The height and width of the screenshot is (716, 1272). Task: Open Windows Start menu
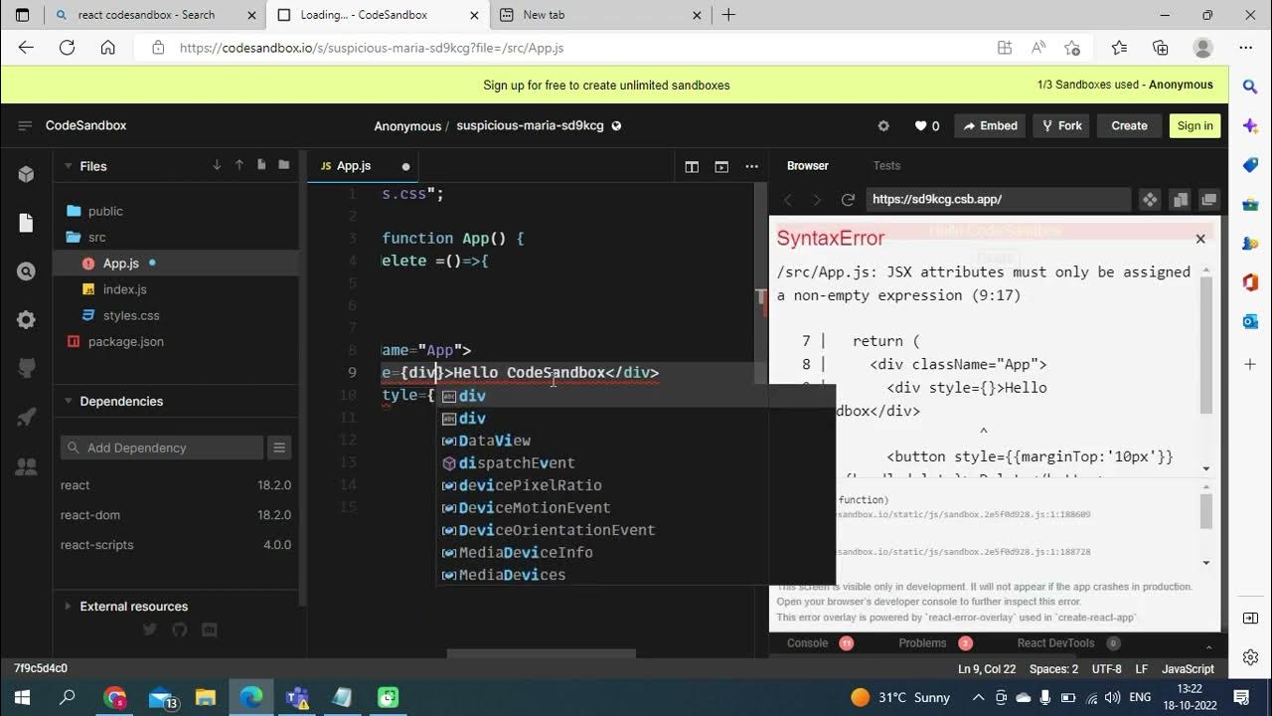[x=22, y=697]
